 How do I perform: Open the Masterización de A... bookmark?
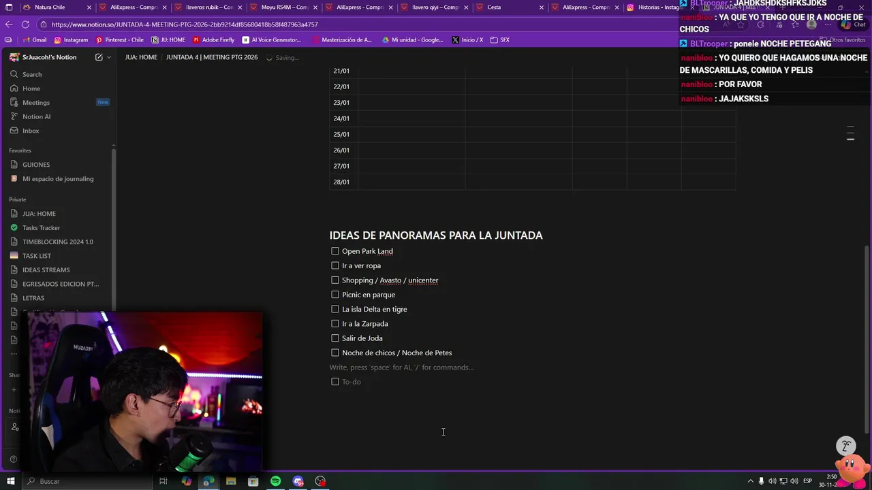click(x=342, y=39)
